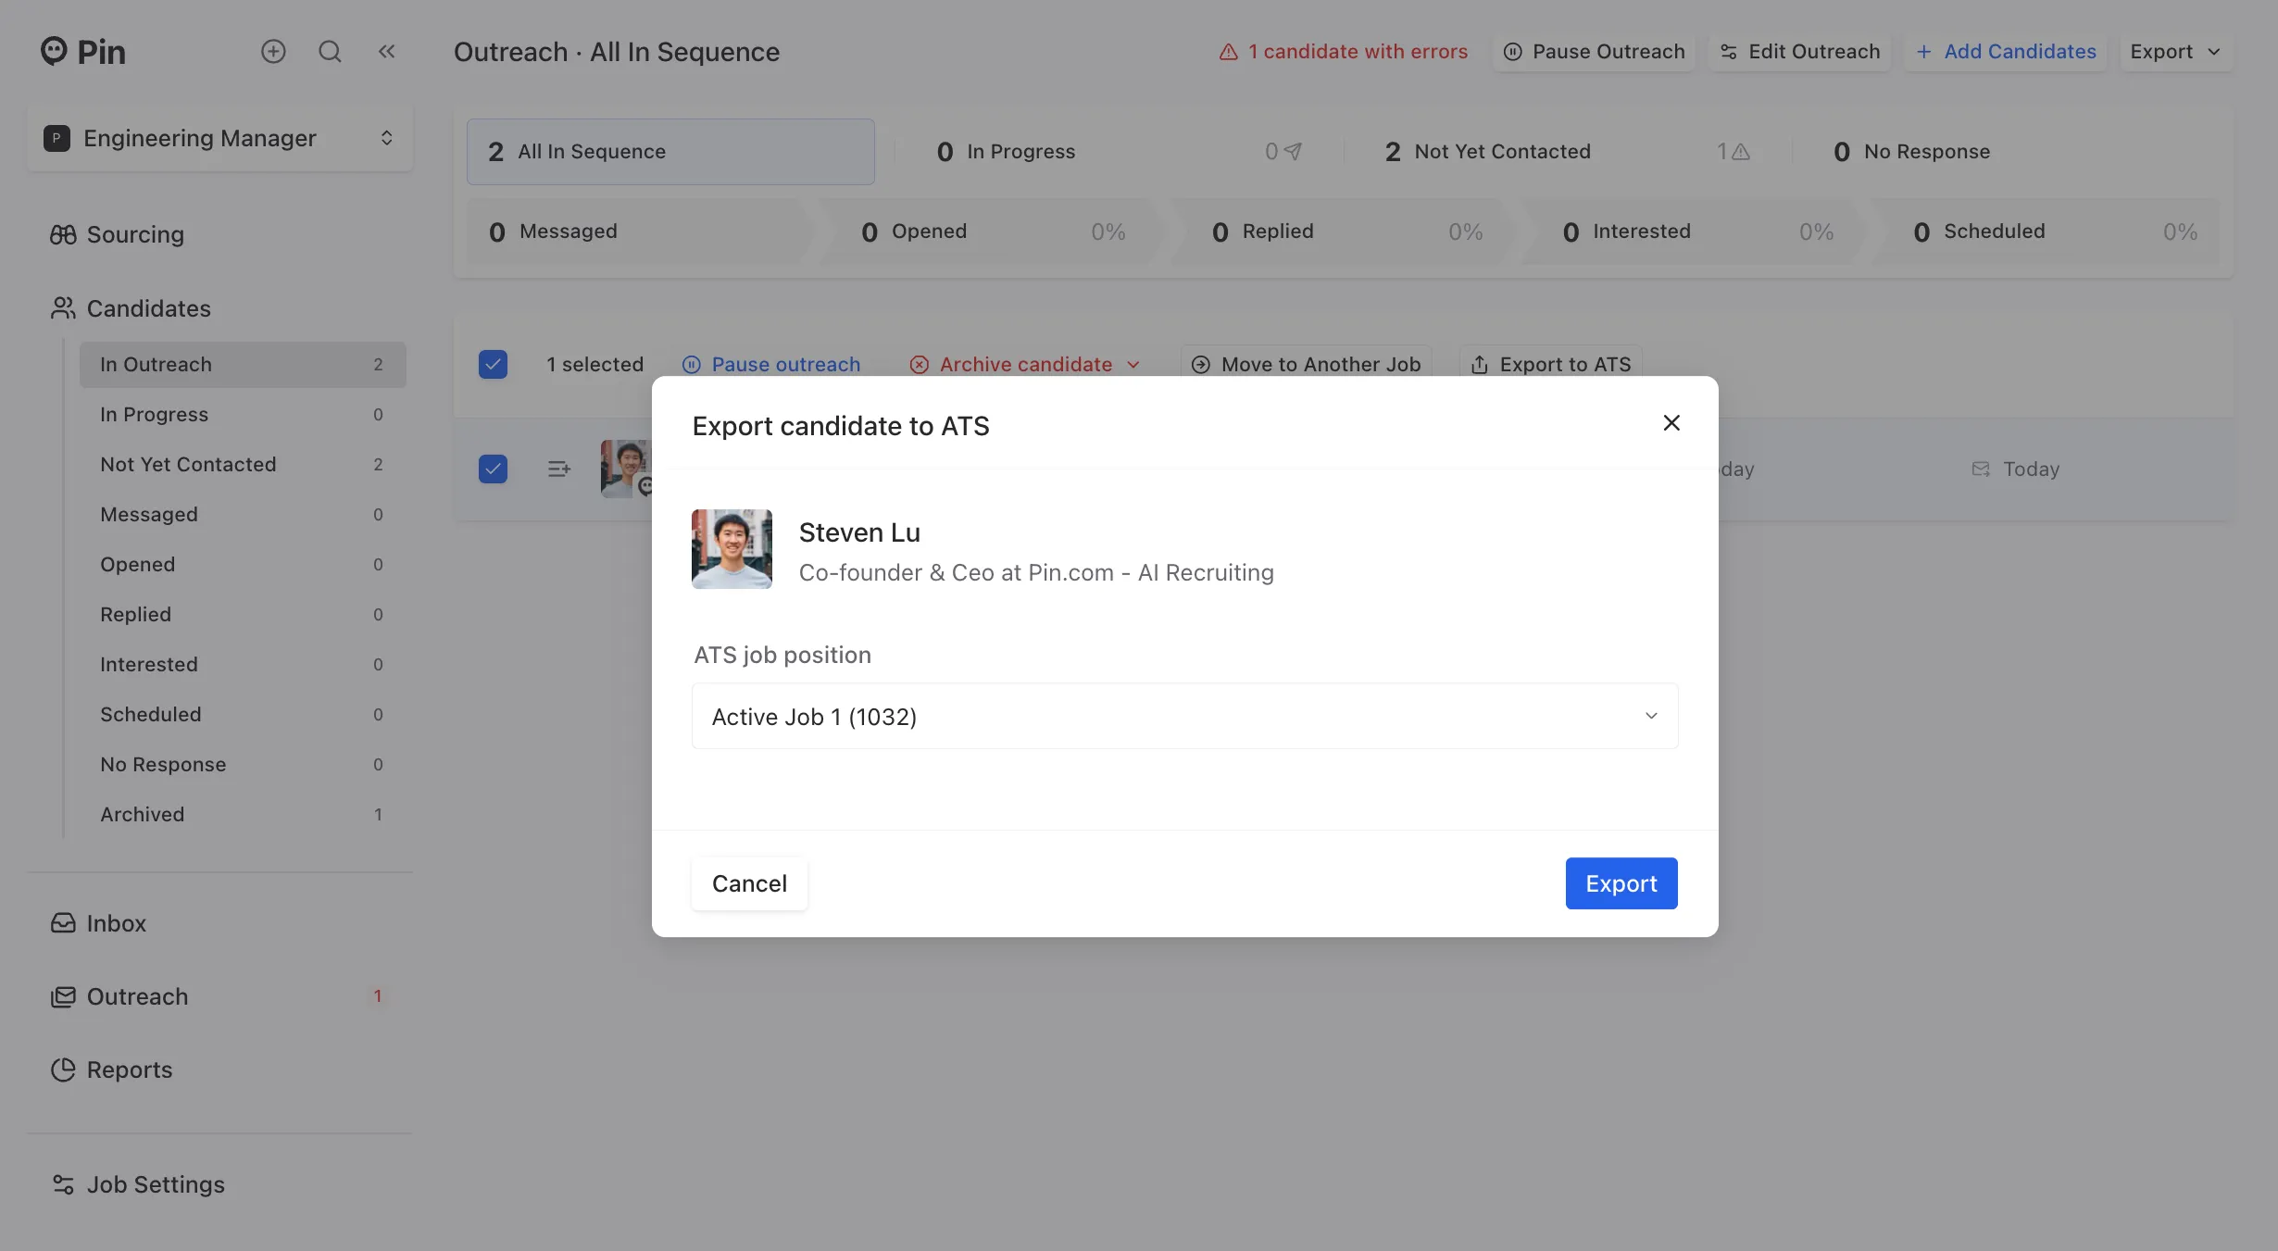
Task: Open the sidebar search icon
Action: (x=330, y=51)
